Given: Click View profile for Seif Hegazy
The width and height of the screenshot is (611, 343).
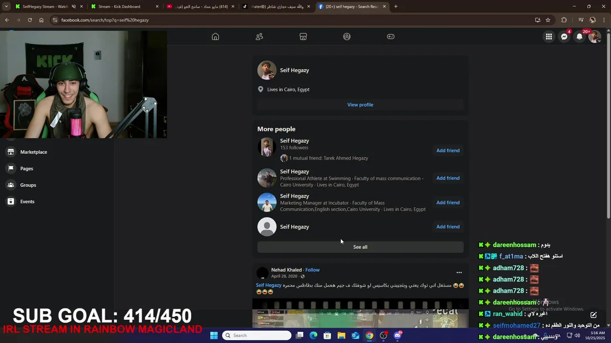Looking at the screenshot, I should point(360,105).
